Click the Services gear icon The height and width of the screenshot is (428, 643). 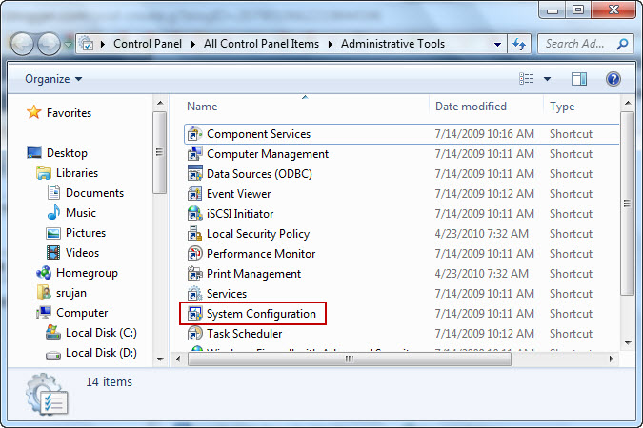click(194, 293)
